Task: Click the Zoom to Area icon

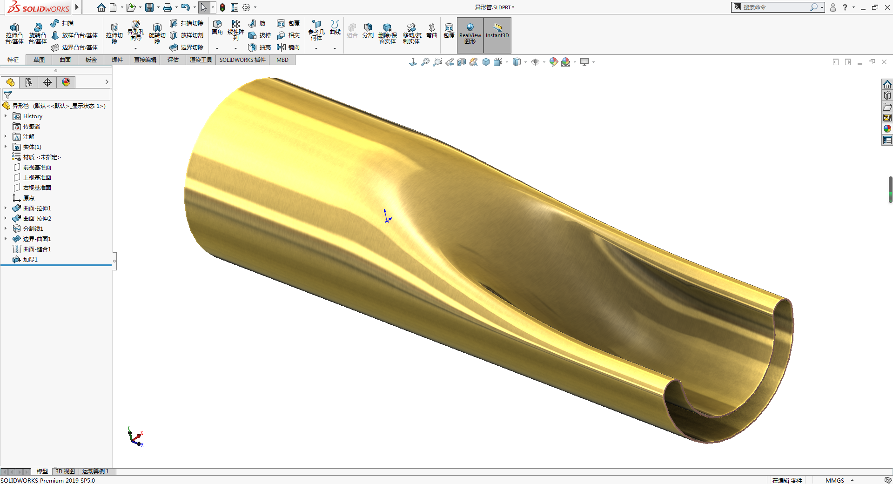Action: (437, 62)
